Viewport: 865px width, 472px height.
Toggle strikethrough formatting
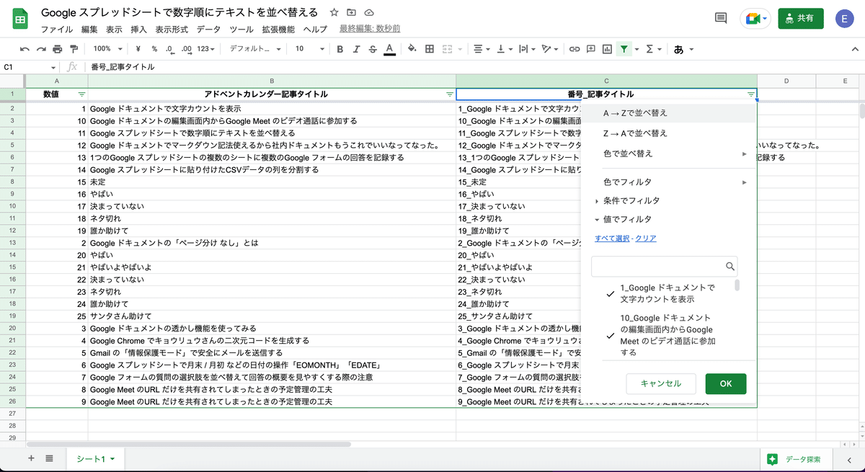373,49
